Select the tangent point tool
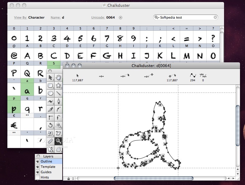This screenshot has width=245, height=185. tap(58, 117)
